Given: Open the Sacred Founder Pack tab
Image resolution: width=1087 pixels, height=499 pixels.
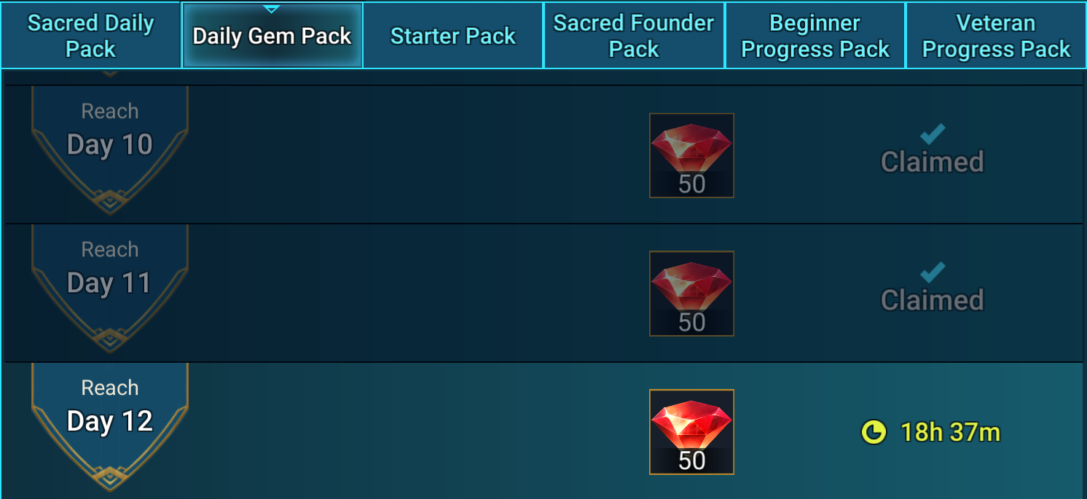Looking at the screenshot, I should point(634,36).
